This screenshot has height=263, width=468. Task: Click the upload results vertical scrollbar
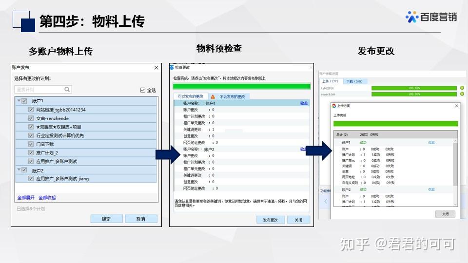click(x=455, y=172)
